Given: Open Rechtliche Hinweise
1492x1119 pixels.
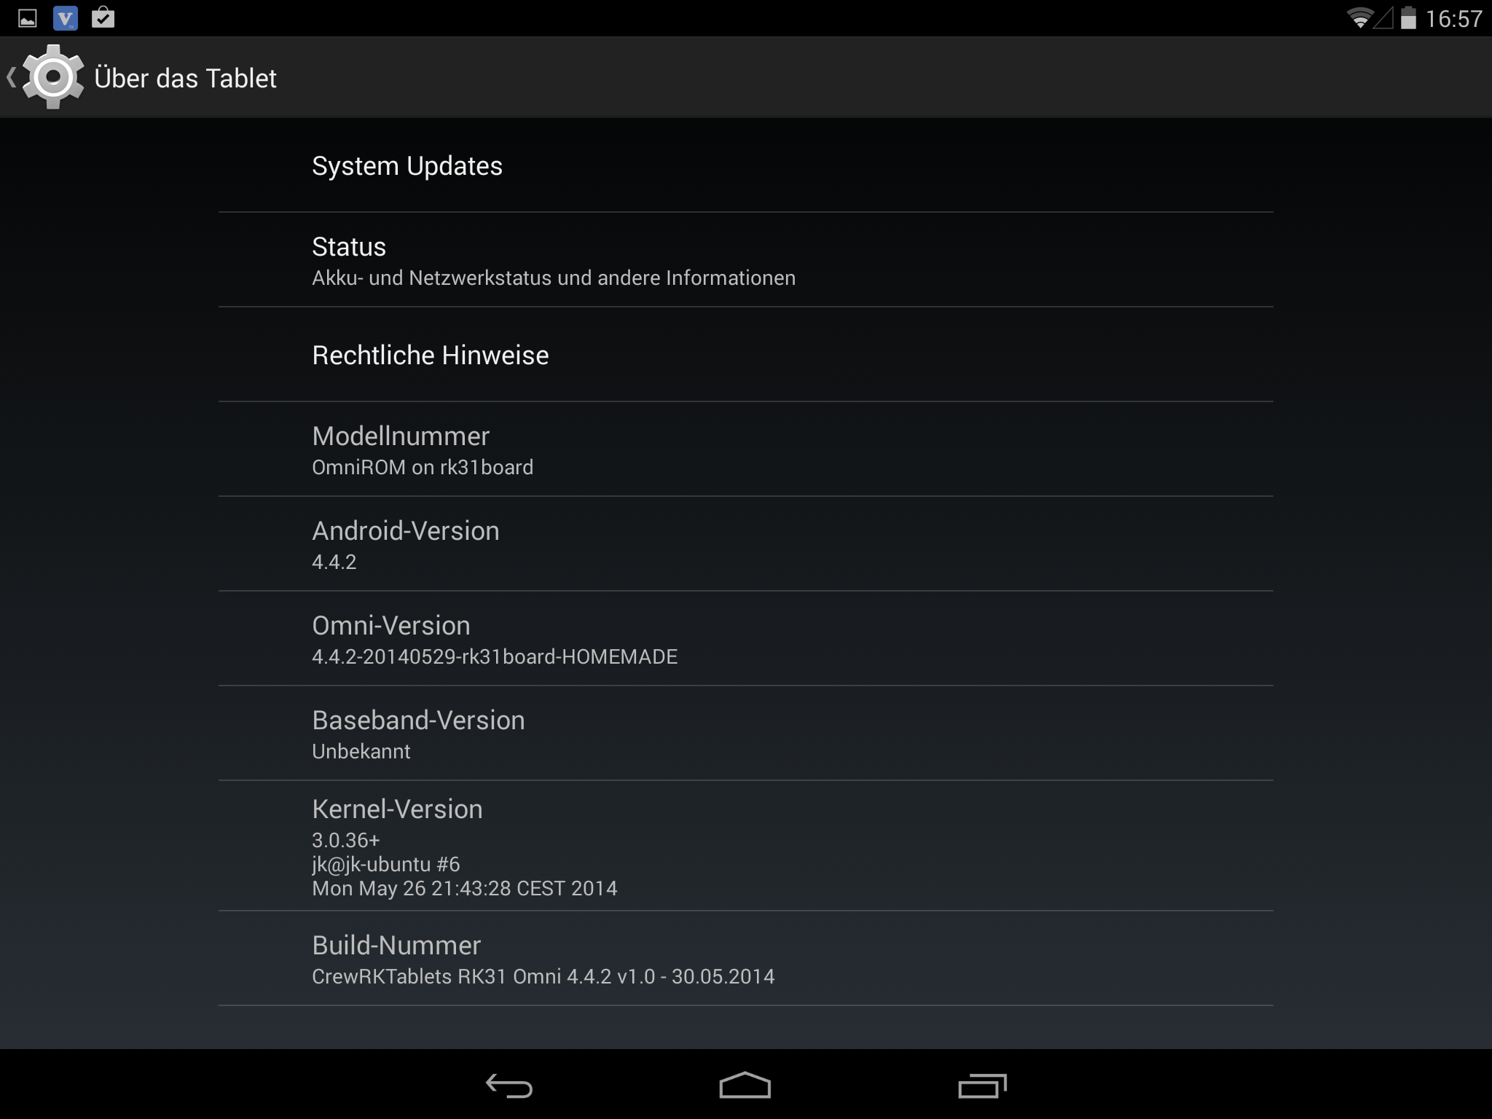Looking at the screenshot, I should tap(745, 355).
